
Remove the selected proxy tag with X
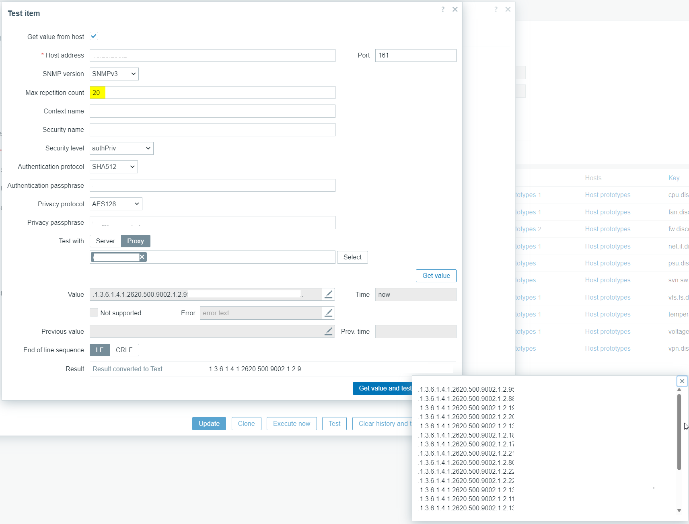[x=142, y=257]
